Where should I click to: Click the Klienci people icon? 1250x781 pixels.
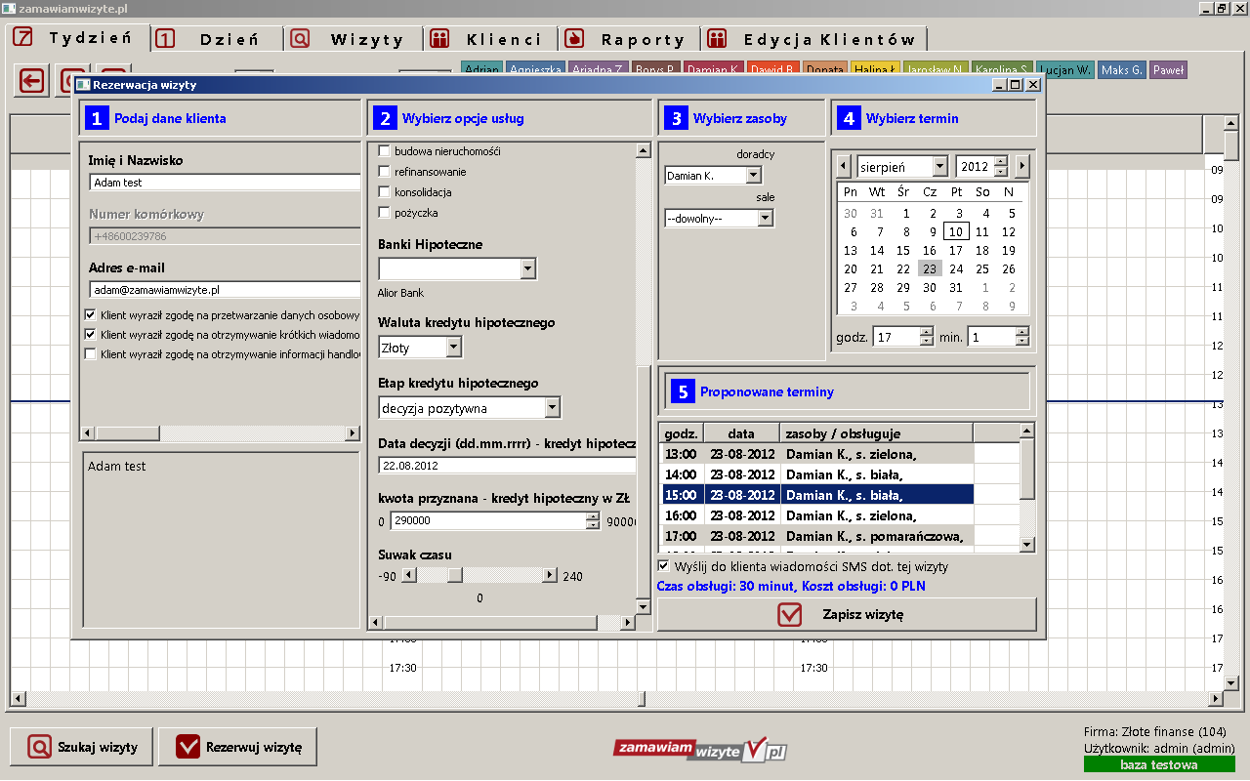pyautogui.click(x=439, y=39)
